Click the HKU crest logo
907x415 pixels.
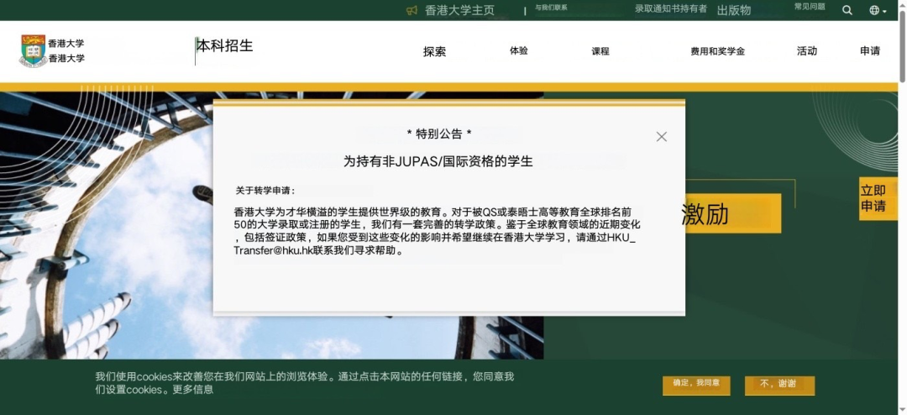34,50
